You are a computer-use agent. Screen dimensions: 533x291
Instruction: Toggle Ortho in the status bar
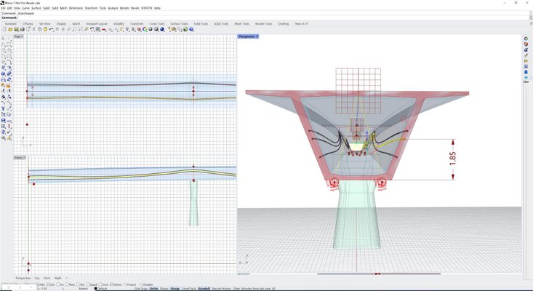[154, 289]
